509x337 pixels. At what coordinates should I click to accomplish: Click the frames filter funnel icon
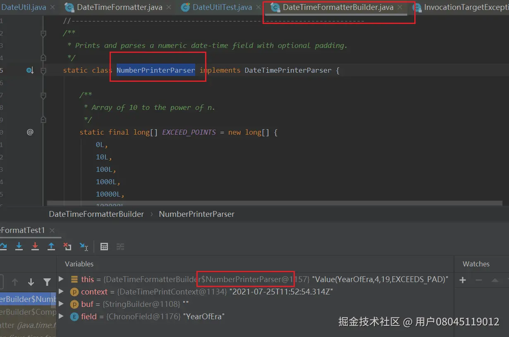(x=47, y=282)
